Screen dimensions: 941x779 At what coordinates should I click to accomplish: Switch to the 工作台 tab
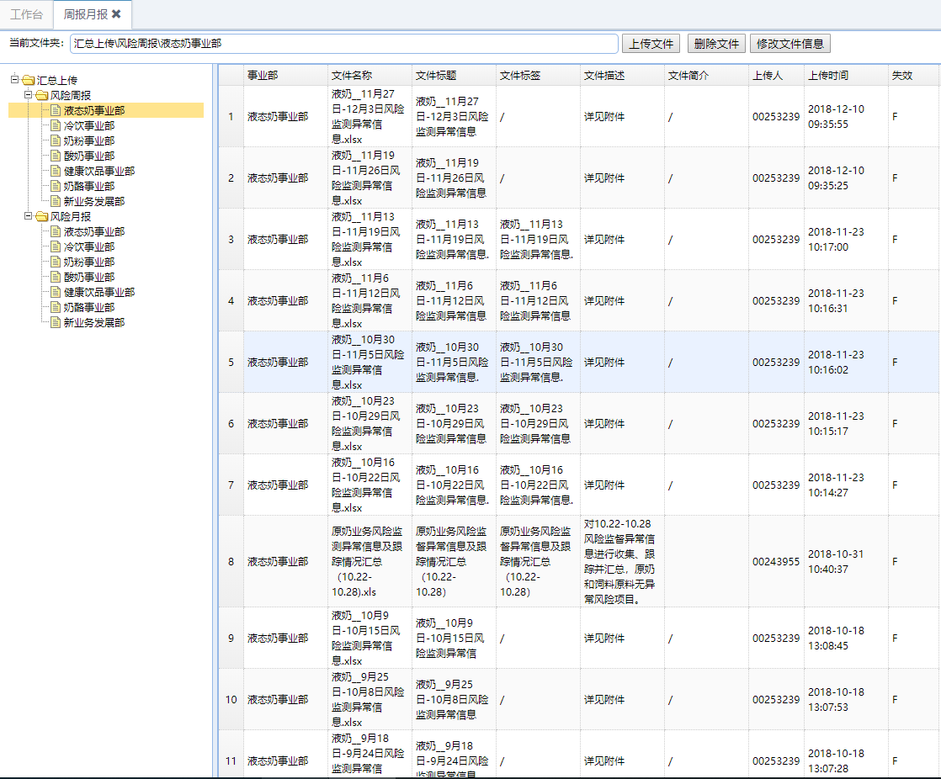26,14
